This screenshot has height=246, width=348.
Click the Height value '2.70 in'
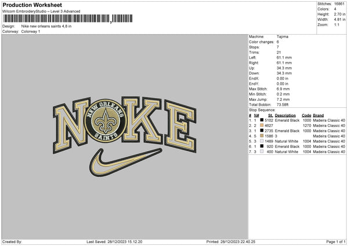[x=339, y=14]
